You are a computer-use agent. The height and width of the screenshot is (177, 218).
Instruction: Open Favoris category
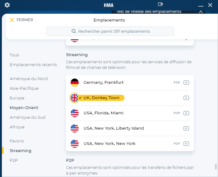coord(17,141)
